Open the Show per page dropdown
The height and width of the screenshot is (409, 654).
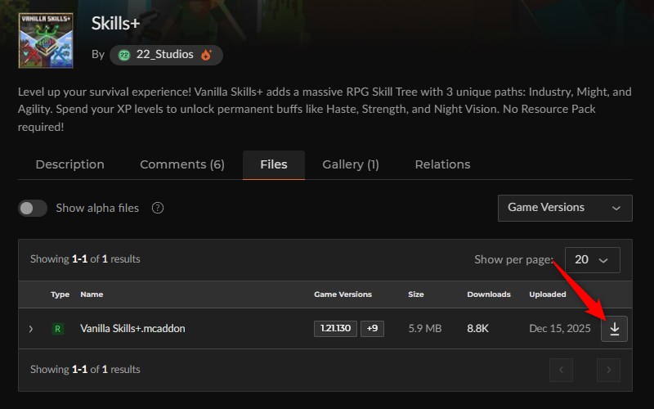[592, 259]
